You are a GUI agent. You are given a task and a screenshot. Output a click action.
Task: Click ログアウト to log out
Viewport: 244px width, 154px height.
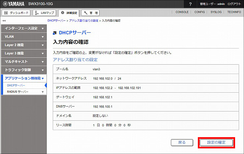click(234, 4)
